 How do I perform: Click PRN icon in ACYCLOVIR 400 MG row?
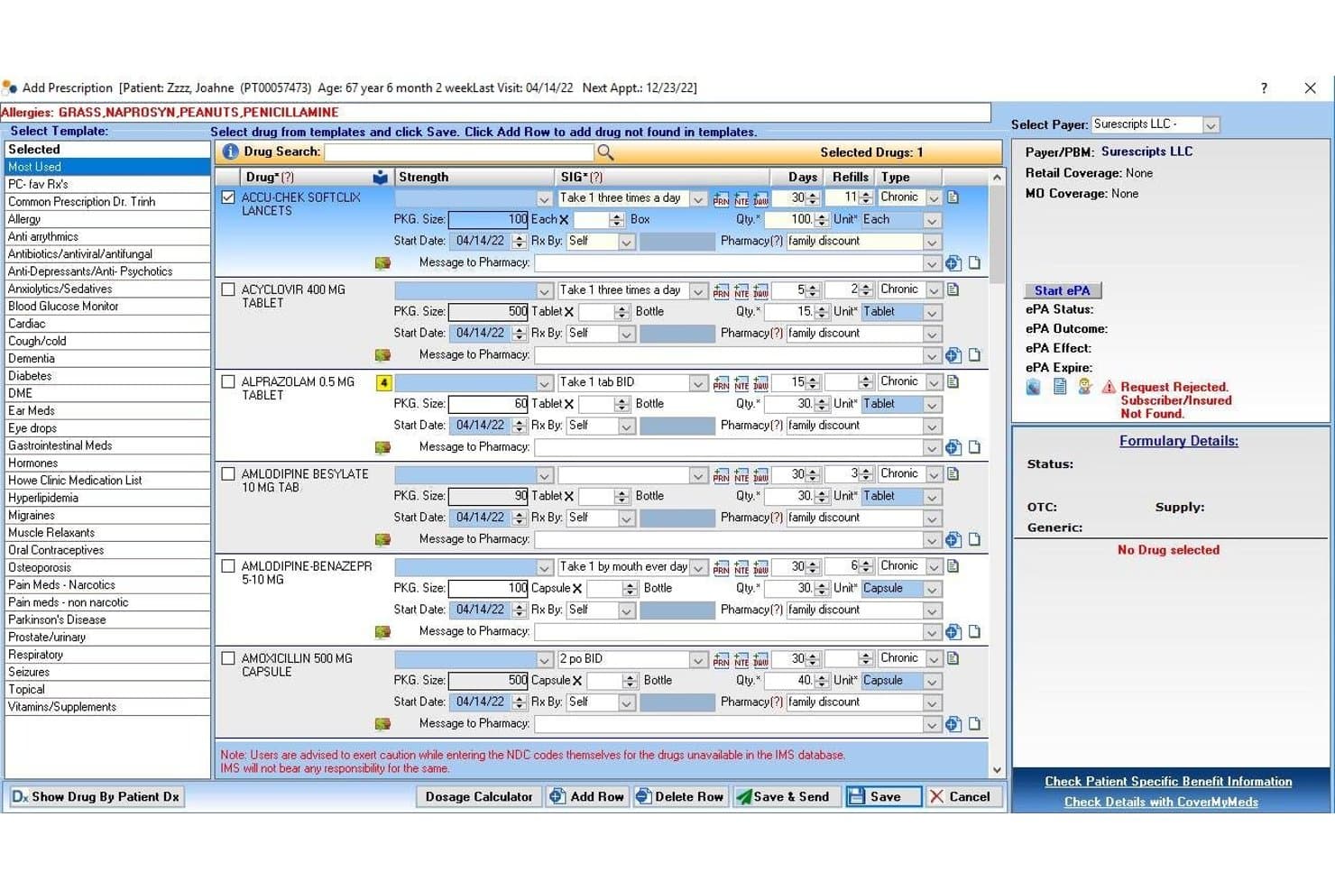pyautogui.click(x=721, y=291)
